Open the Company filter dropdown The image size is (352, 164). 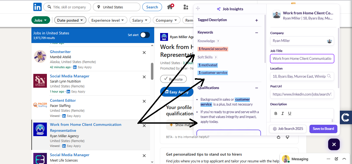point(167,20)
